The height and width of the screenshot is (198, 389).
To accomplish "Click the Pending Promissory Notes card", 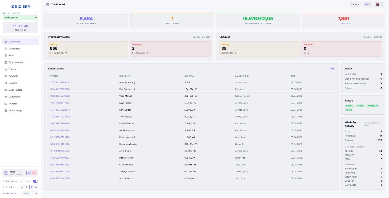I will (x=88, y=49).
